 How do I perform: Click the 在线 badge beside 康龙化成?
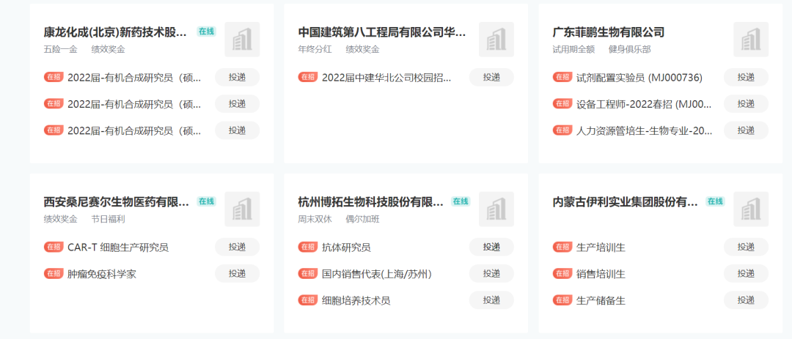(x=206, y=31)
